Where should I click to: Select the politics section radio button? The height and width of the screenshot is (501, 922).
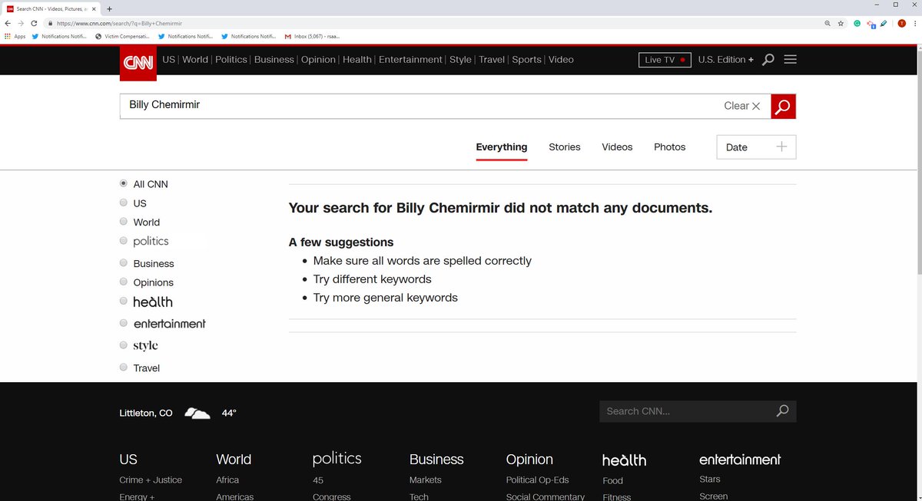pos(124,241)
